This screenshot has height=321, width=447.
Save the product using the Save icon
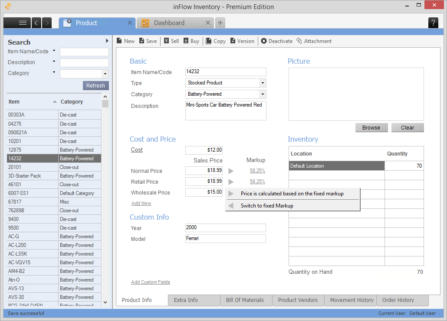pyautogui.click(x=141, y=41)
